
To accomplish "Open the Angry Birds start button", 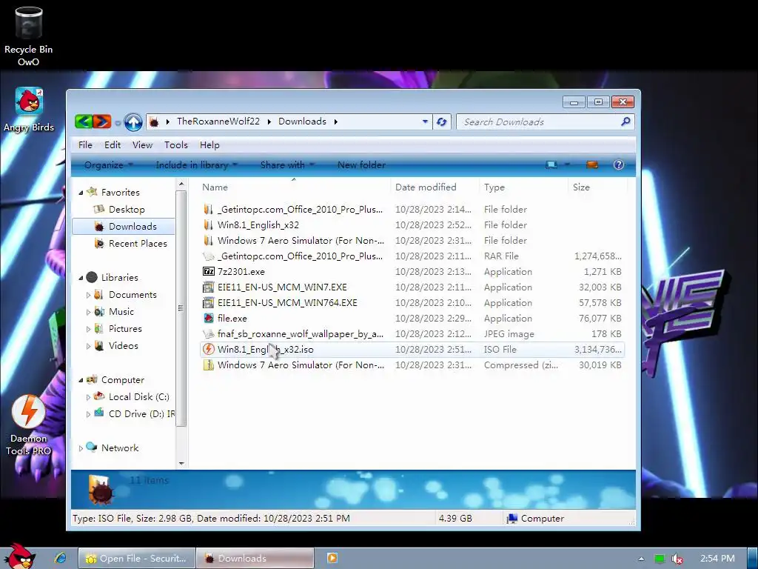I will tap(19, 556).
